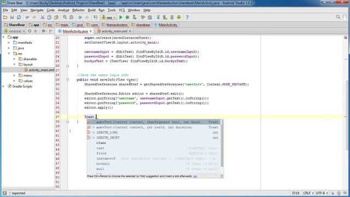Collapse the layout folder node
This screenshot has height=197, width=350.
pyautogui.click(x=15, y=65)
